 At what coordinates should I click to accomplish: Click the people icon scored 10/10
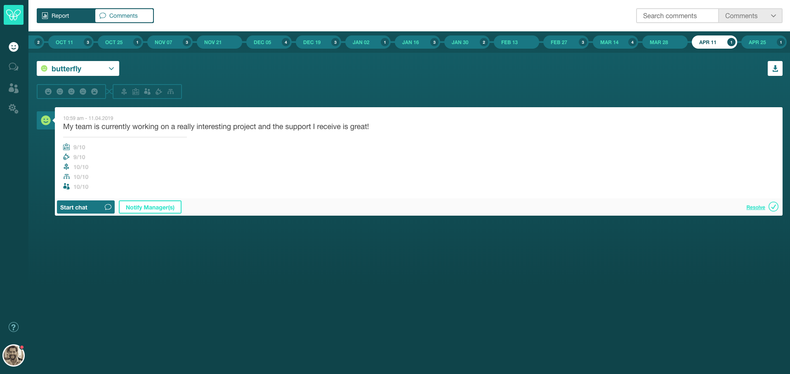66,186
